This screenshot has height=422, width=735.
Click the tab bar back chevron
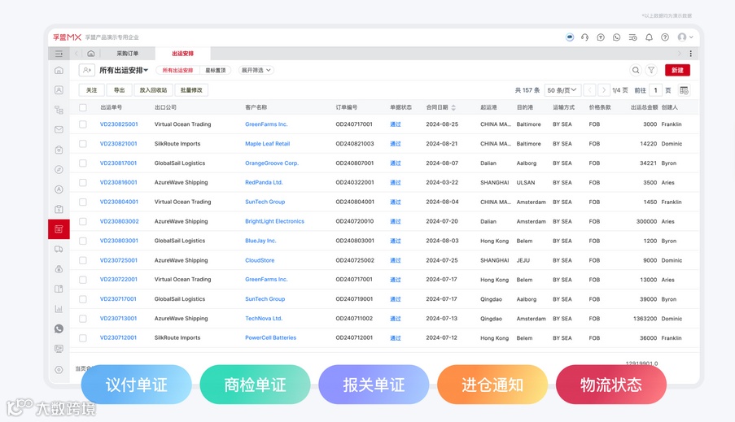tap(77, 54)
